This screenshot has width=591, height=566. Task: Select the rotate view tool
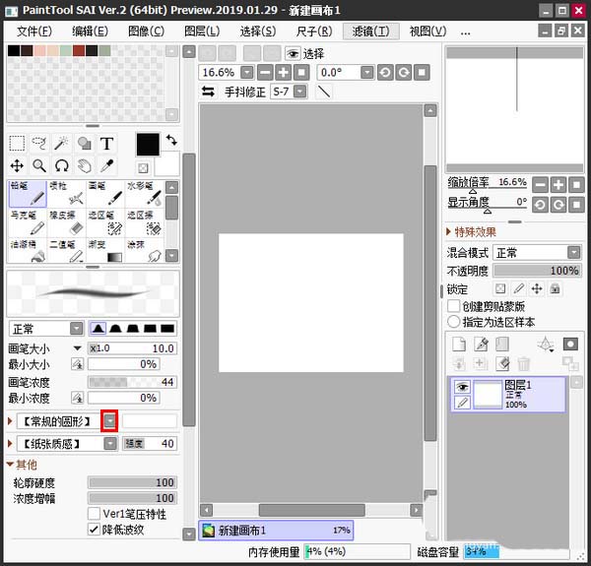(61, 165)
